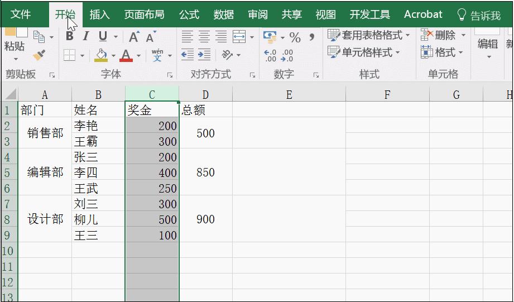Apply percent style
The image size is (514, 302).
click(x=295, y=37)
